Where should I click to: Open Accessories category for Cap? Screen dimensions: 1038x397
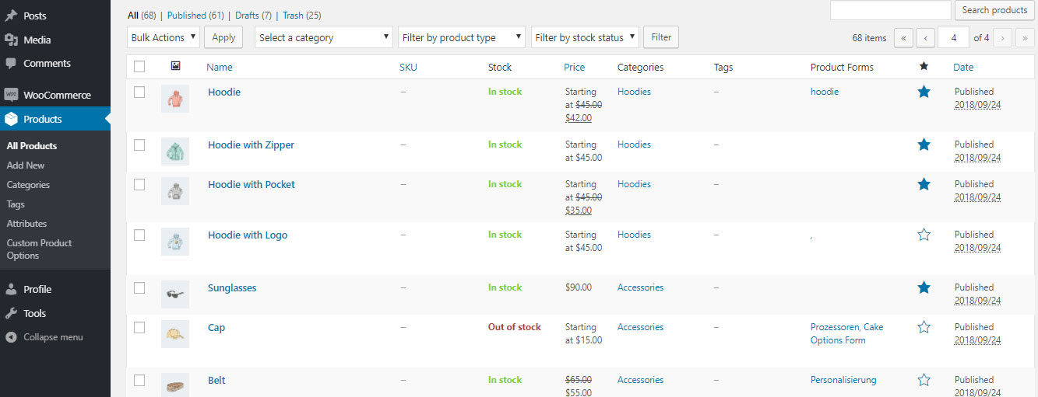tap(640, 327)
